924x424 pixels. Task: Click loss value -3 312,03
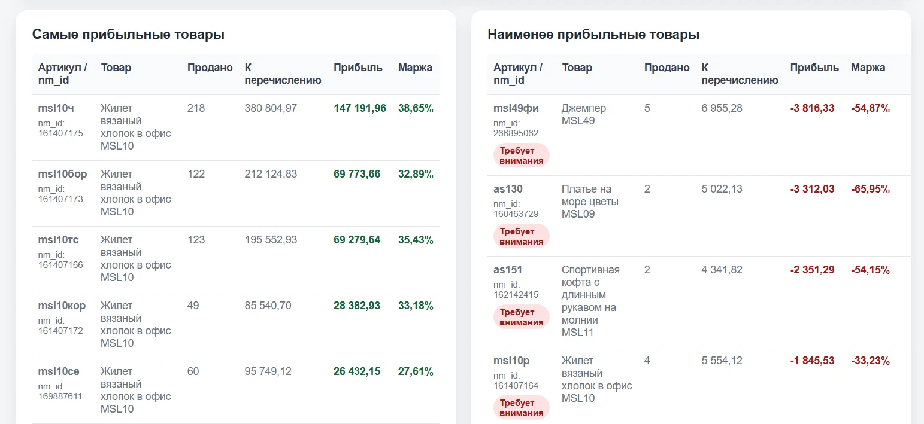[813, 189]
